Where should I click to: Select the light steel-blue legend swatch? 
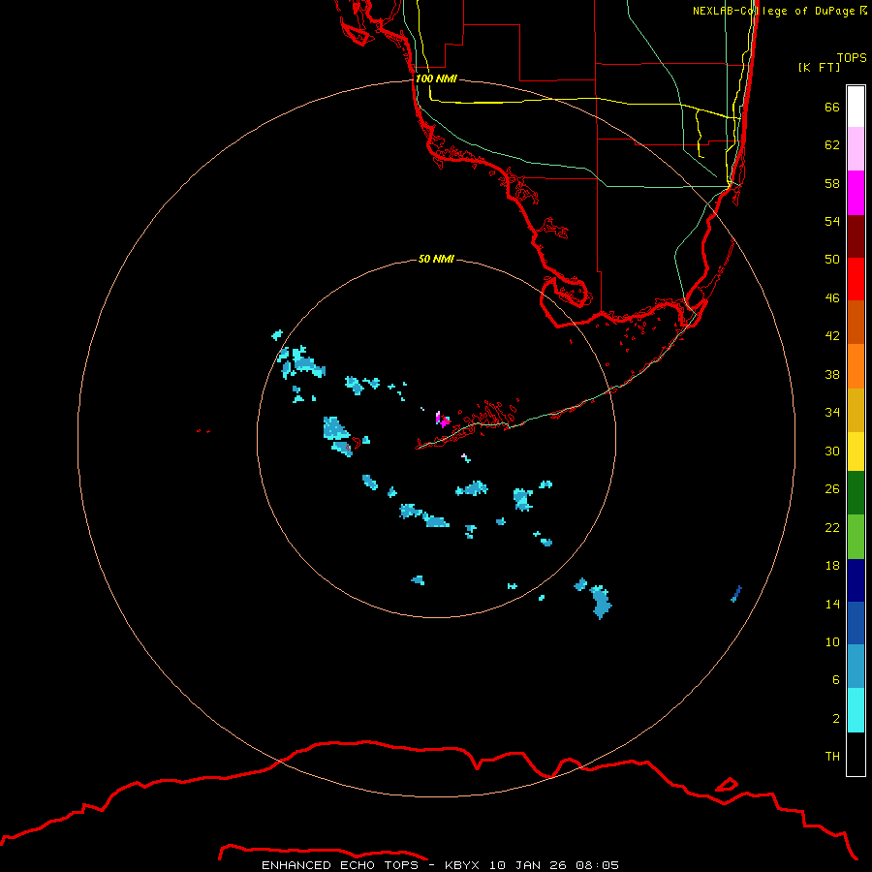pos(856,667)
